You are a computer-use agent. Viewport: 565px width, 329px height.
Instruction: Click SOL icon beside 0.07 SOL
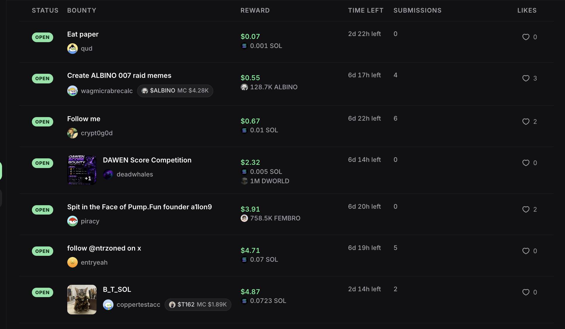[244, 260]
